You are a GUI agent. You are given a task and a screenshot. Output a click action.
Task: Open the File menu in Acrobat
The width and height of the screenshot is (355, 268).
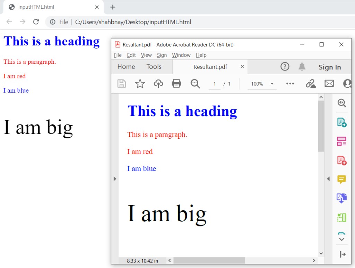pos(118,55)
